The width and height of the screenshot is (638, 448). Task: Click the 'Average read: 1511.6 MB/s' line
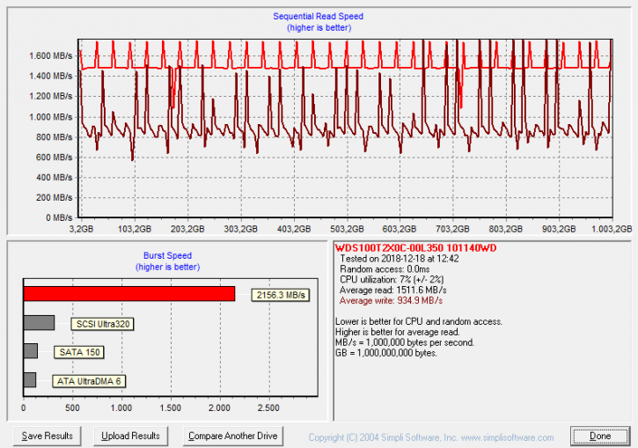click(392, 290)
